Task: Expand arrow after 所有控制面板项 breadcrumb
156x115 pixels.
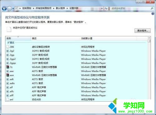Action: coord(54,8)
